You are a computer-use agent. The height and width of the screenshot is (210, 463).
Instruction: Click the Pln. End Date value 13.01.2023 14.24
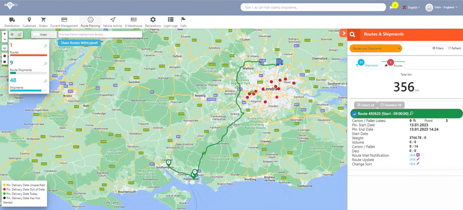[424, 130]
